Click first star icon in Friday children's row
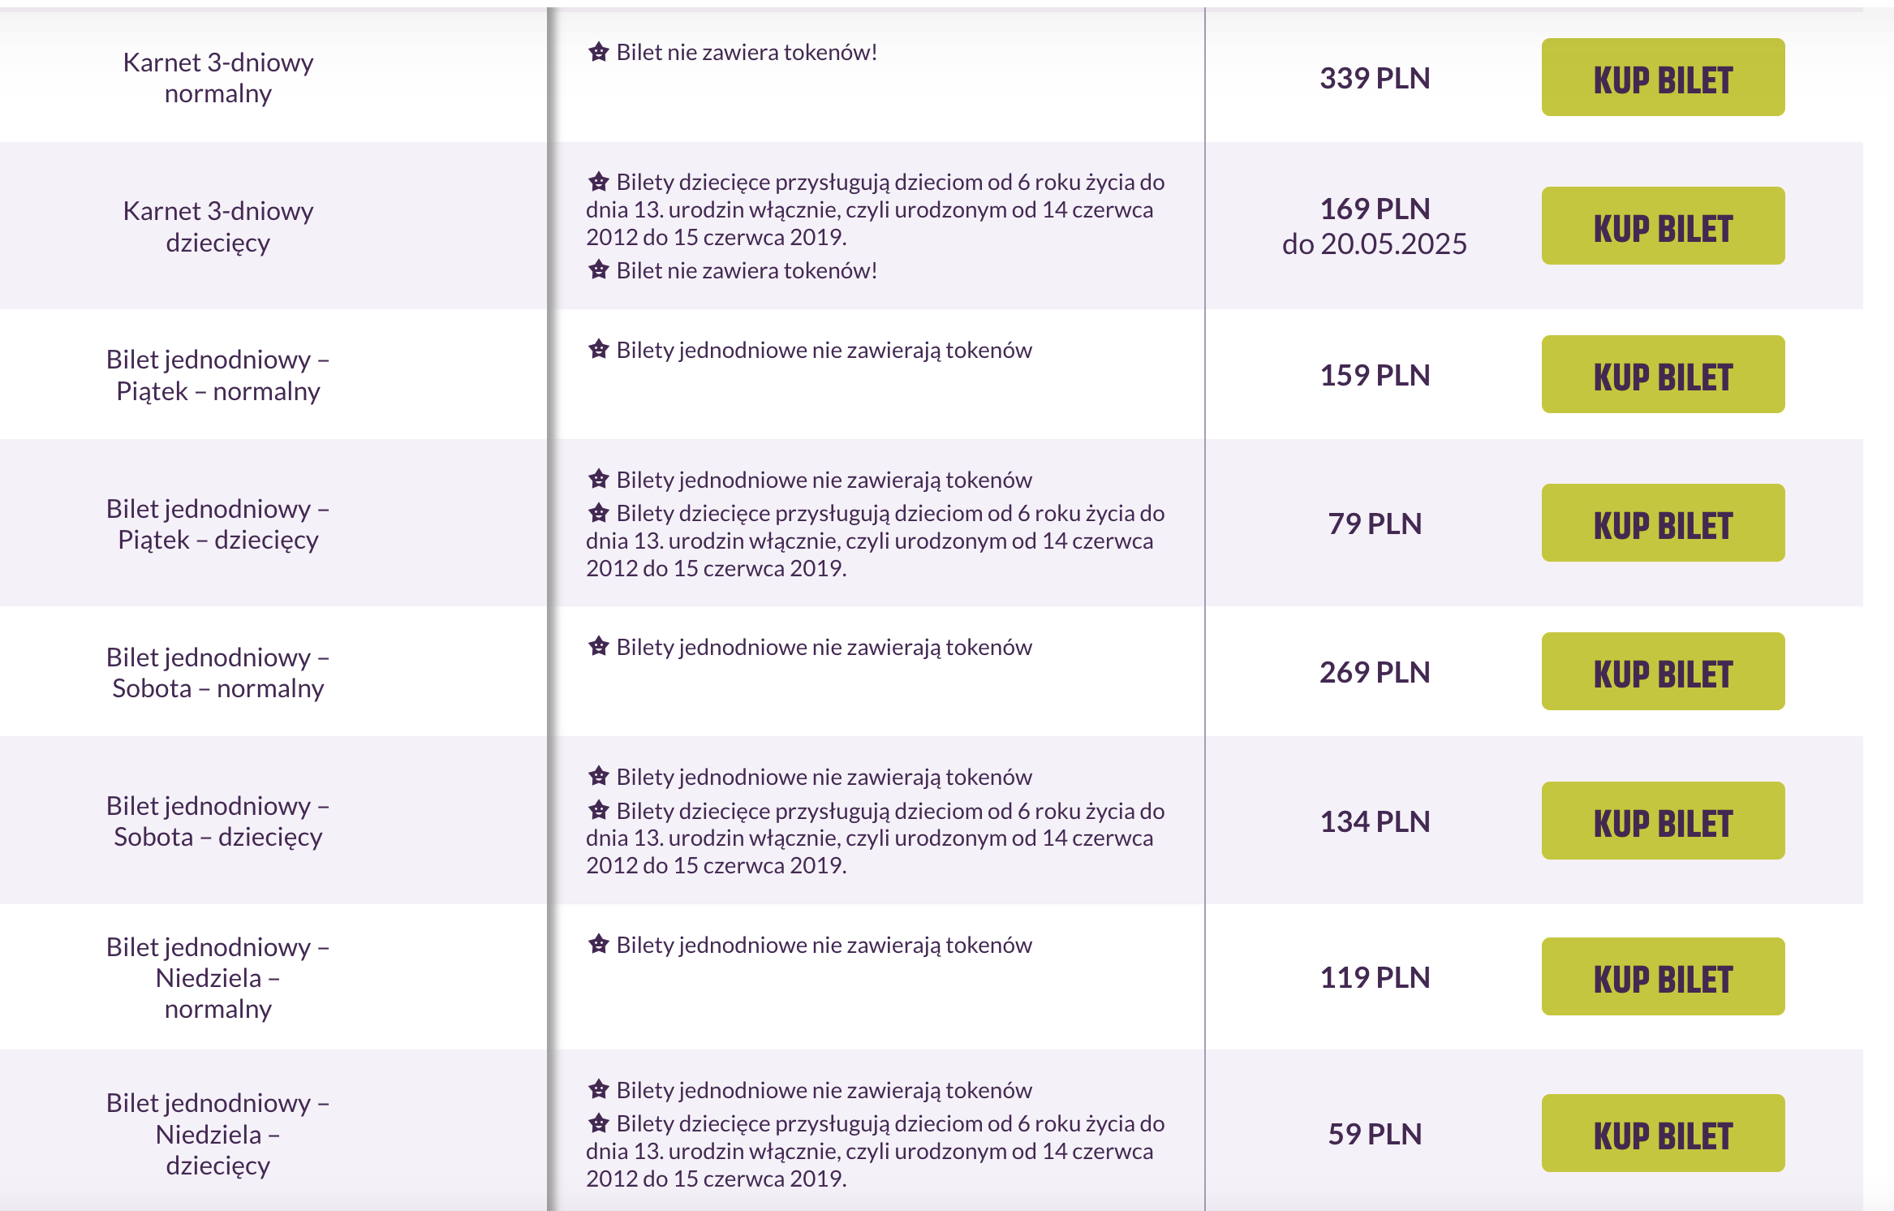1894x1211 pixels. point(599,480)
